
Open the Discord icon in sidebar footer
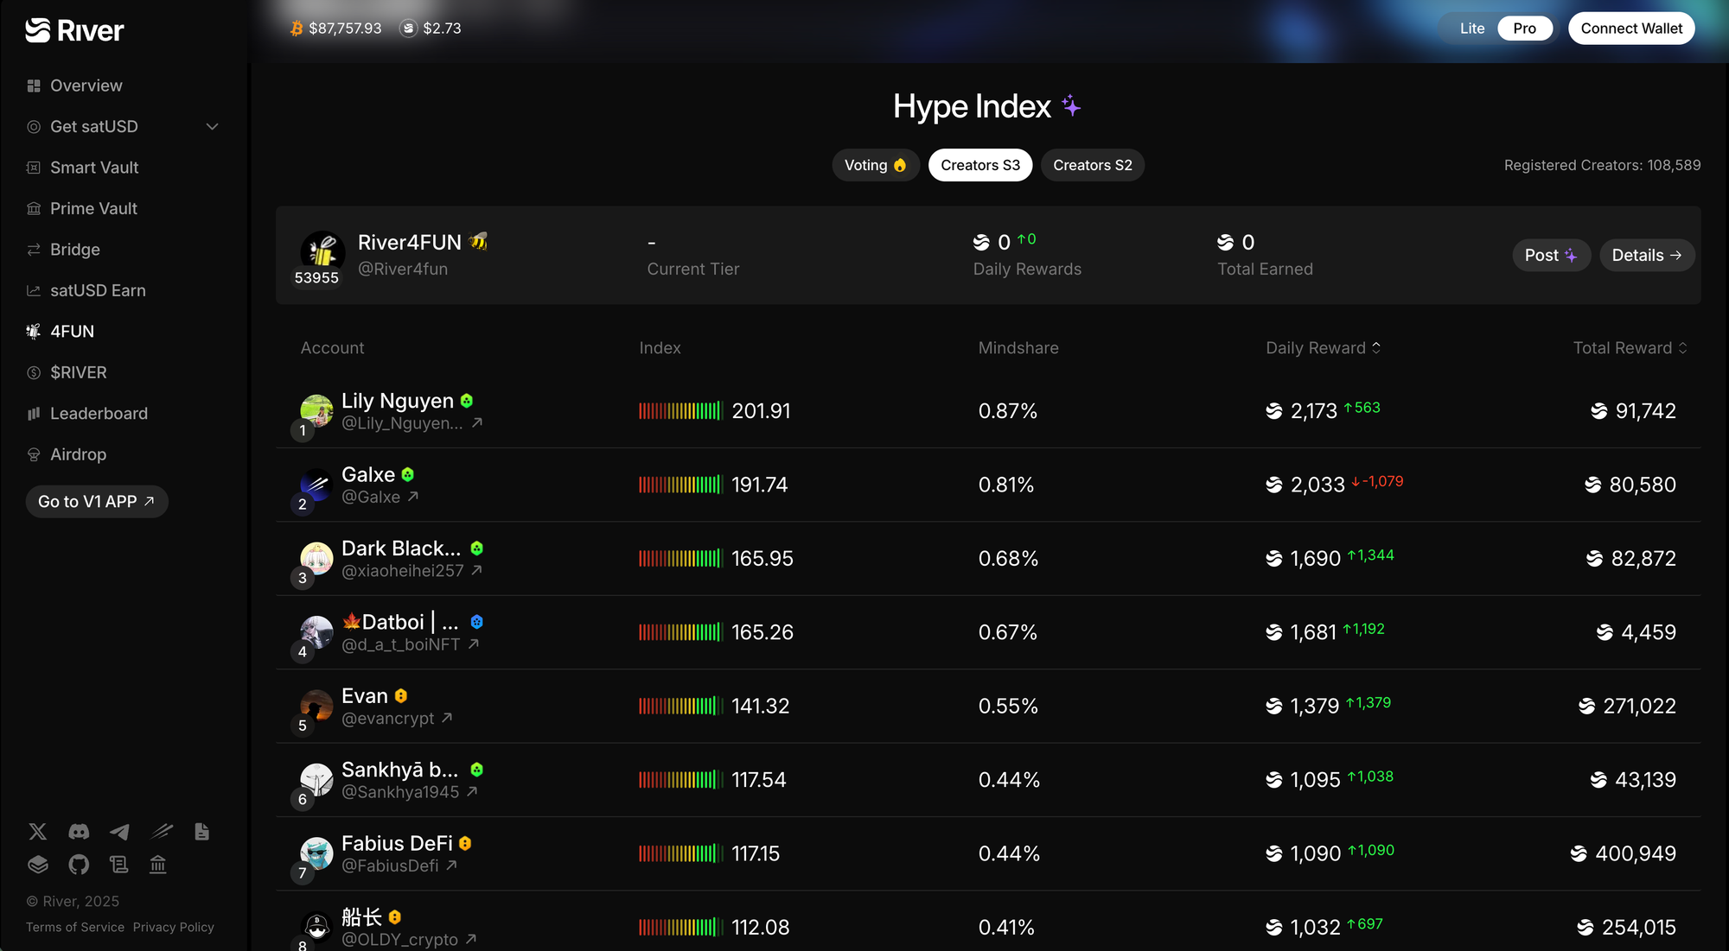(x=79, y=832)
